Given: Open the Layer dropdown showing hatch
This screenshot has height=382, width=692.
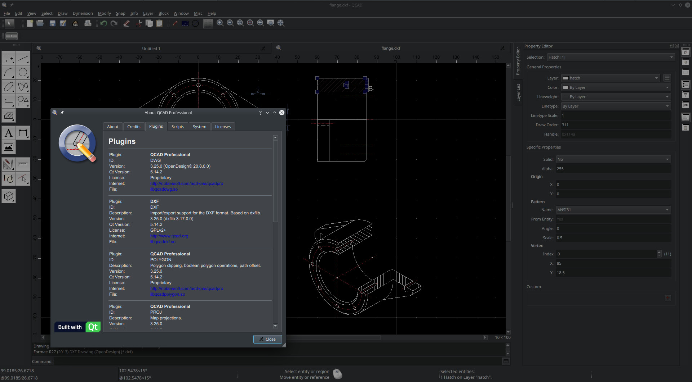Looking at the screenshot, I should 611,78.
